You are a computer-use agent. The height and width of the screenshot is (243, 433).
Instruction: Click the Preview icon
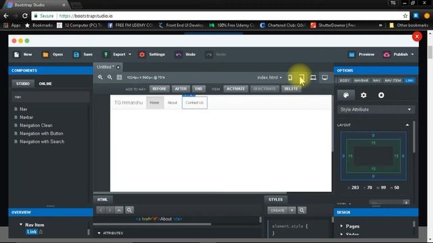pos(352,55)
